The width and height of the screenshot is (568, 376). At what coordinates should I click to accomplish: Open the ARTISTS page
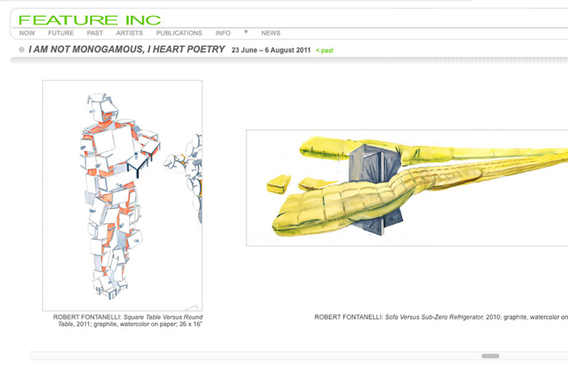coord(129,33)
